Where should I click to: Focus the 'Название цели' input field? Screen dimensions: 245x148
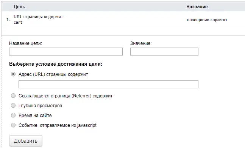[66, 52]
